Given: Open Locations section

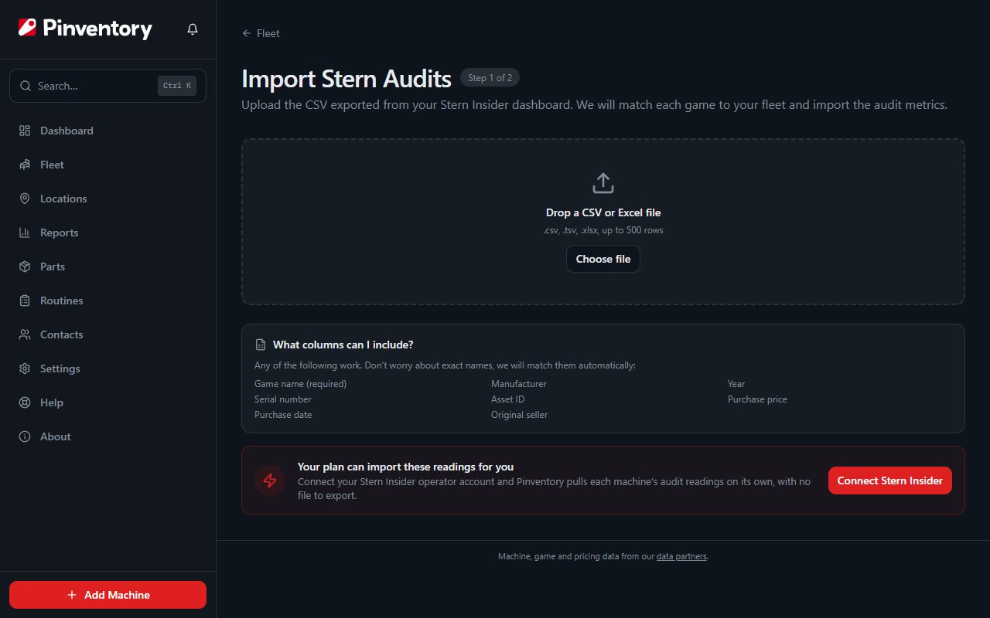Looking at the screenshot, I should [108, 199].
